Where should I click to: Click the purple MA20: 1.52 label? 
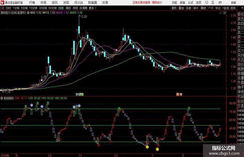(62, 13)
